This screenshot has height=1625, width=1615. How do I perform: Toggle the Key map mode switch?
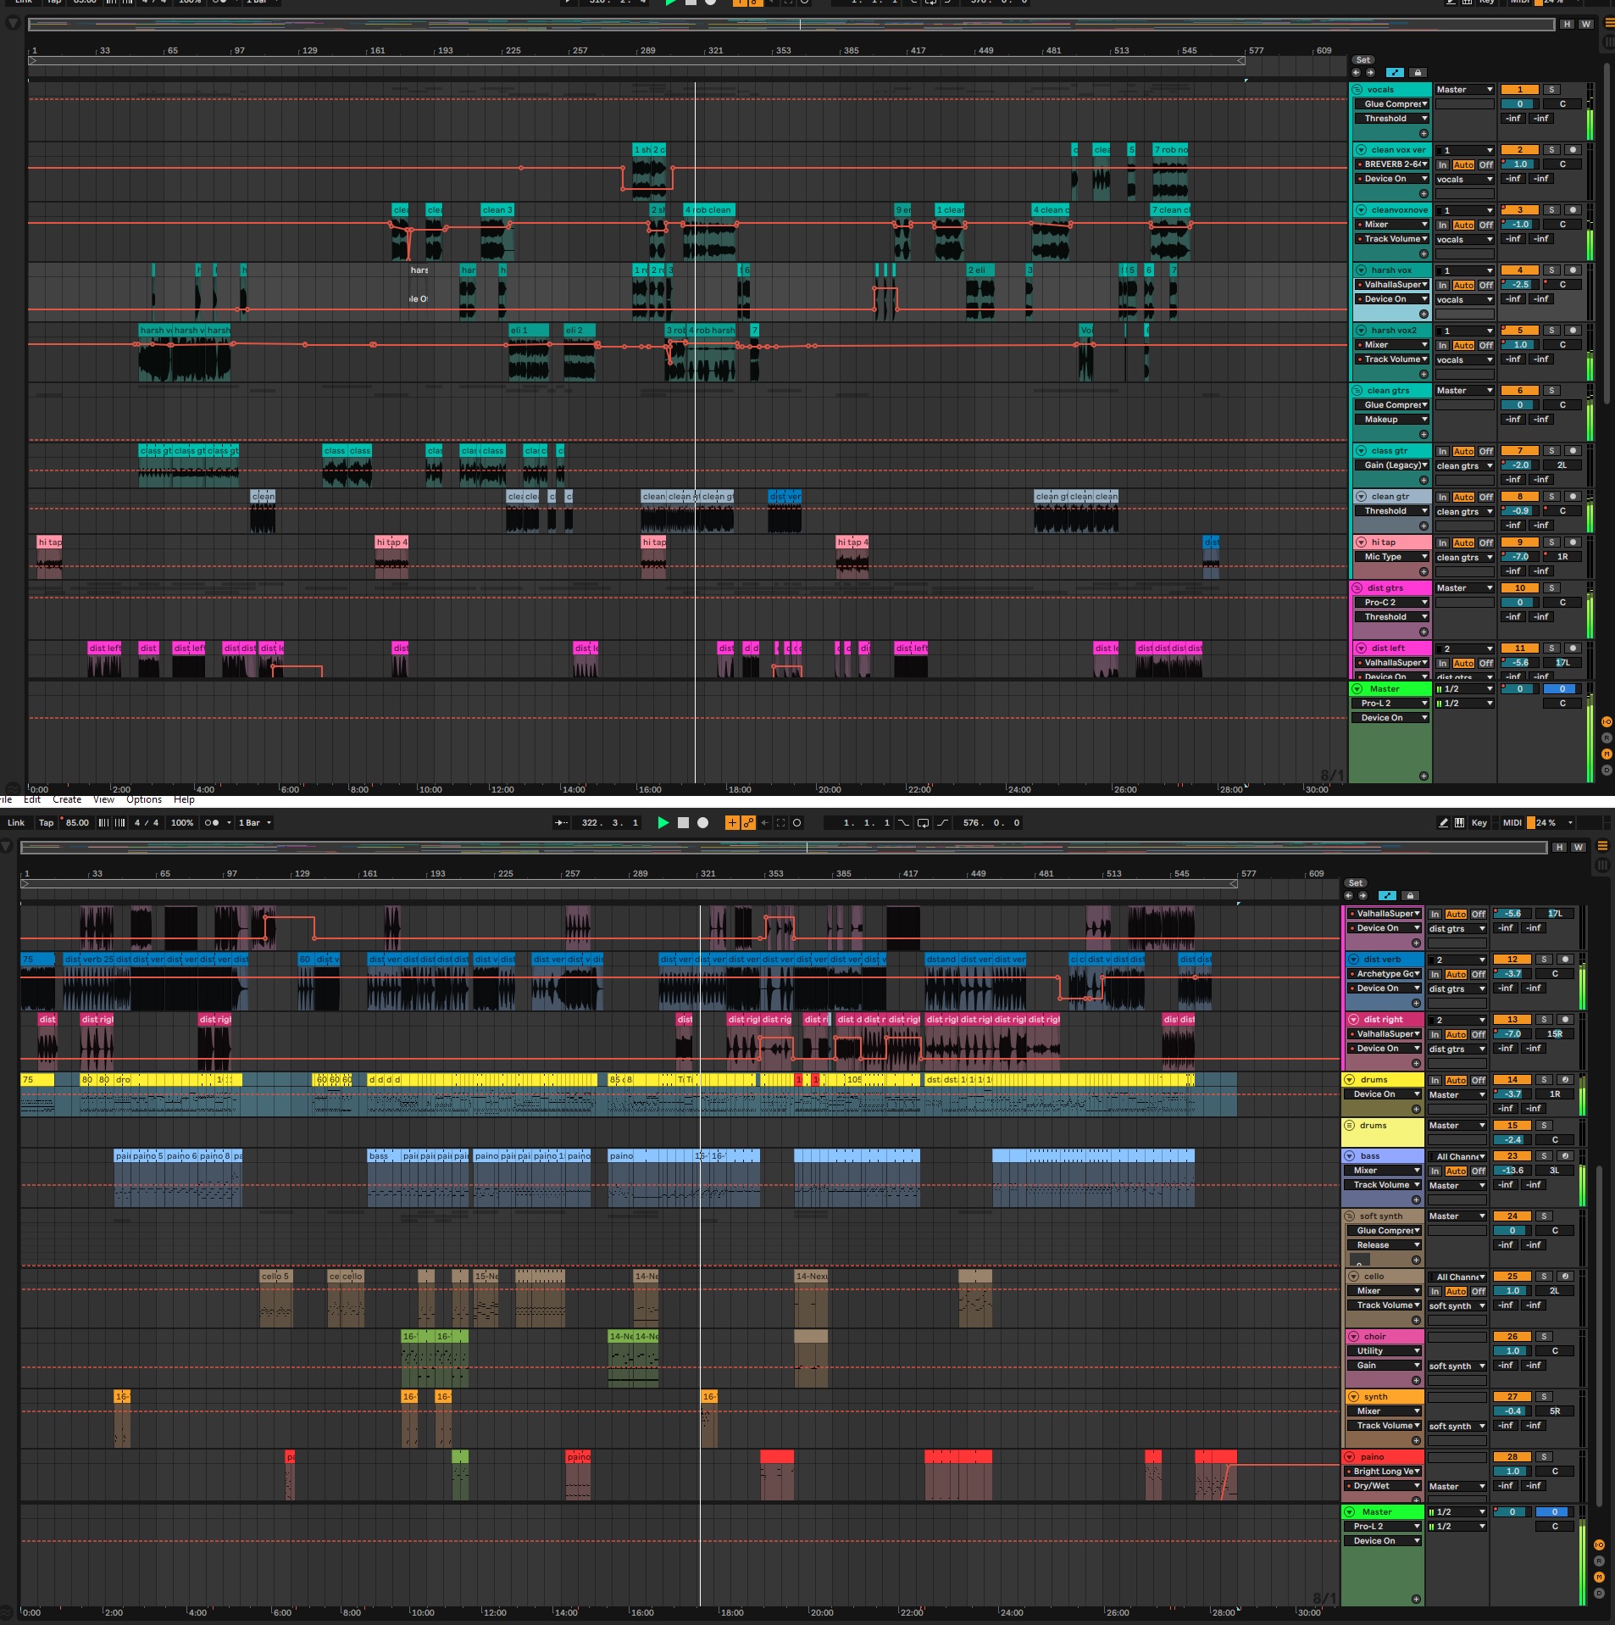click(x=1479, y=822)
